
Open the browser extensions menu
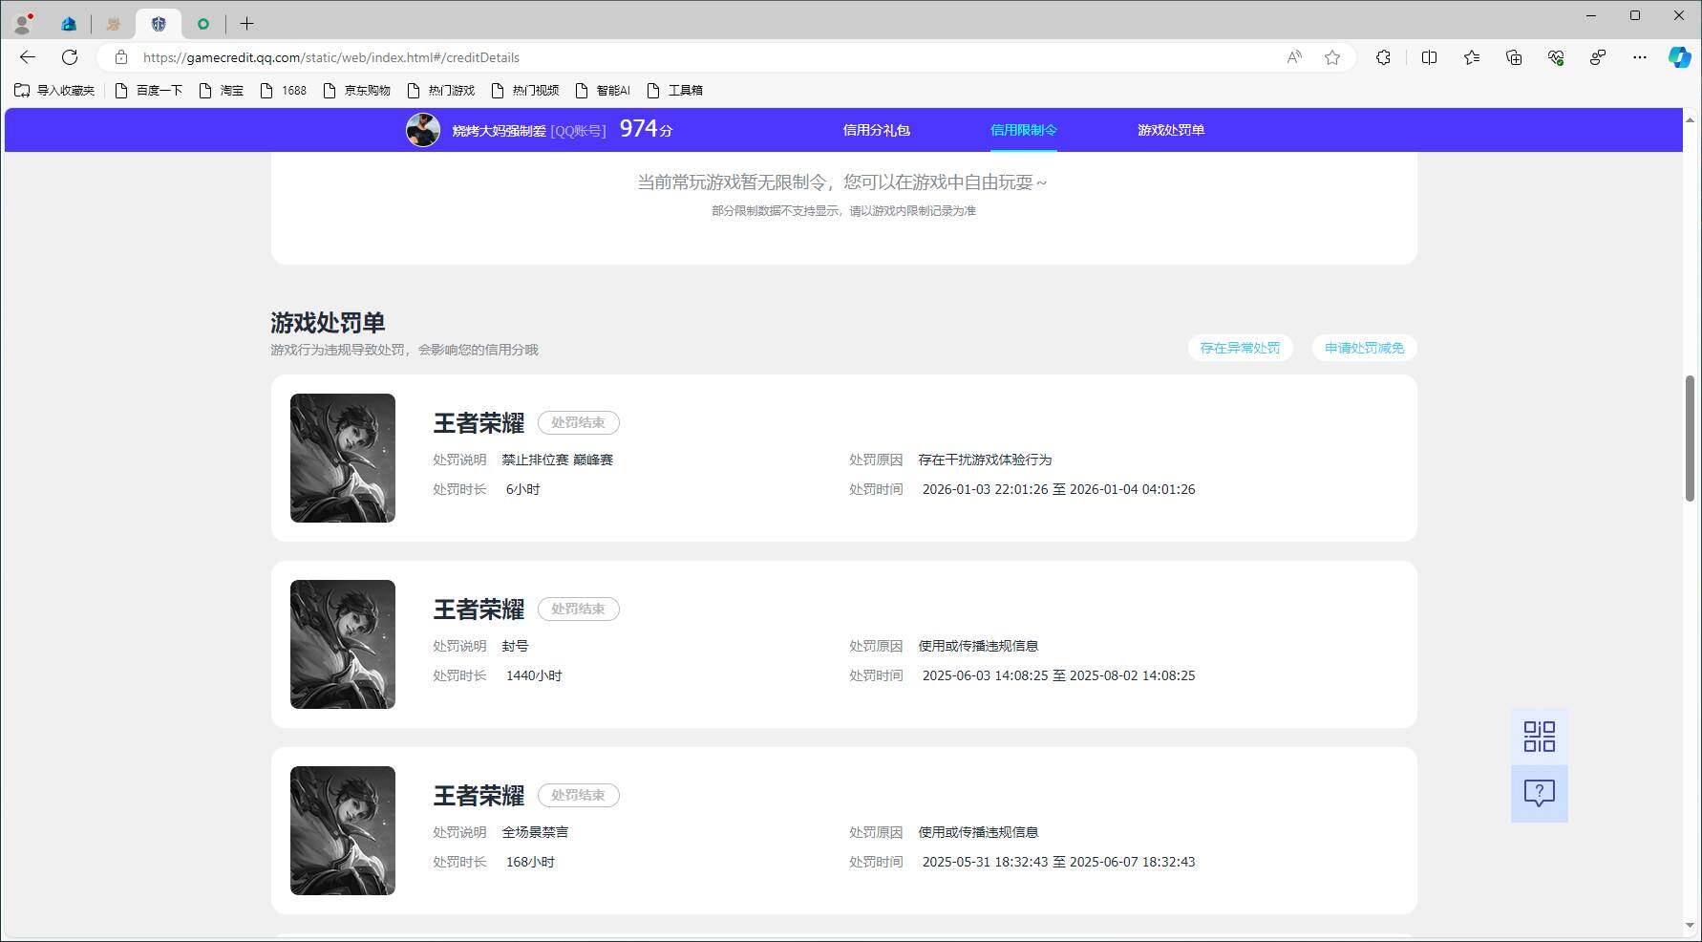1383,57
